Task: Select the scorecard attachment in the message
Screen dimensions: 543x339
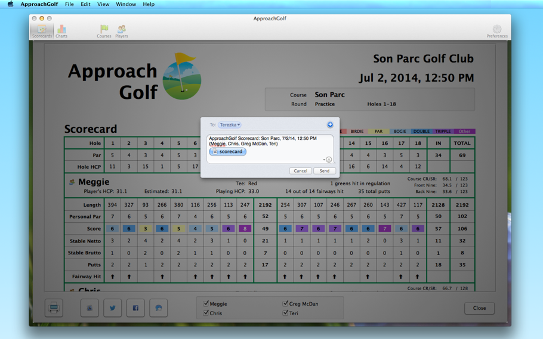Action: pyautogui.click(x=228, y=151)
